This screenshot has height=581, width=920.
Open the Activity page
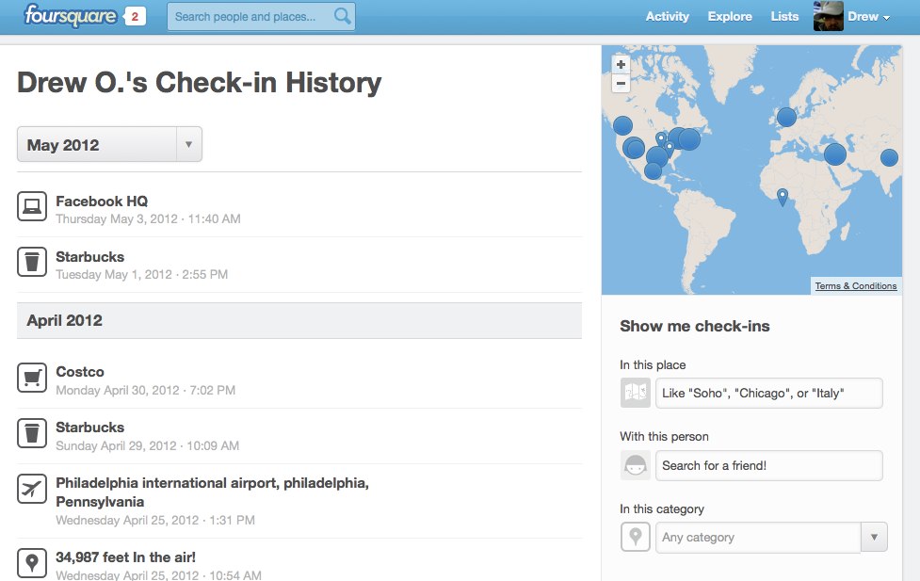(x=667, y=16)
